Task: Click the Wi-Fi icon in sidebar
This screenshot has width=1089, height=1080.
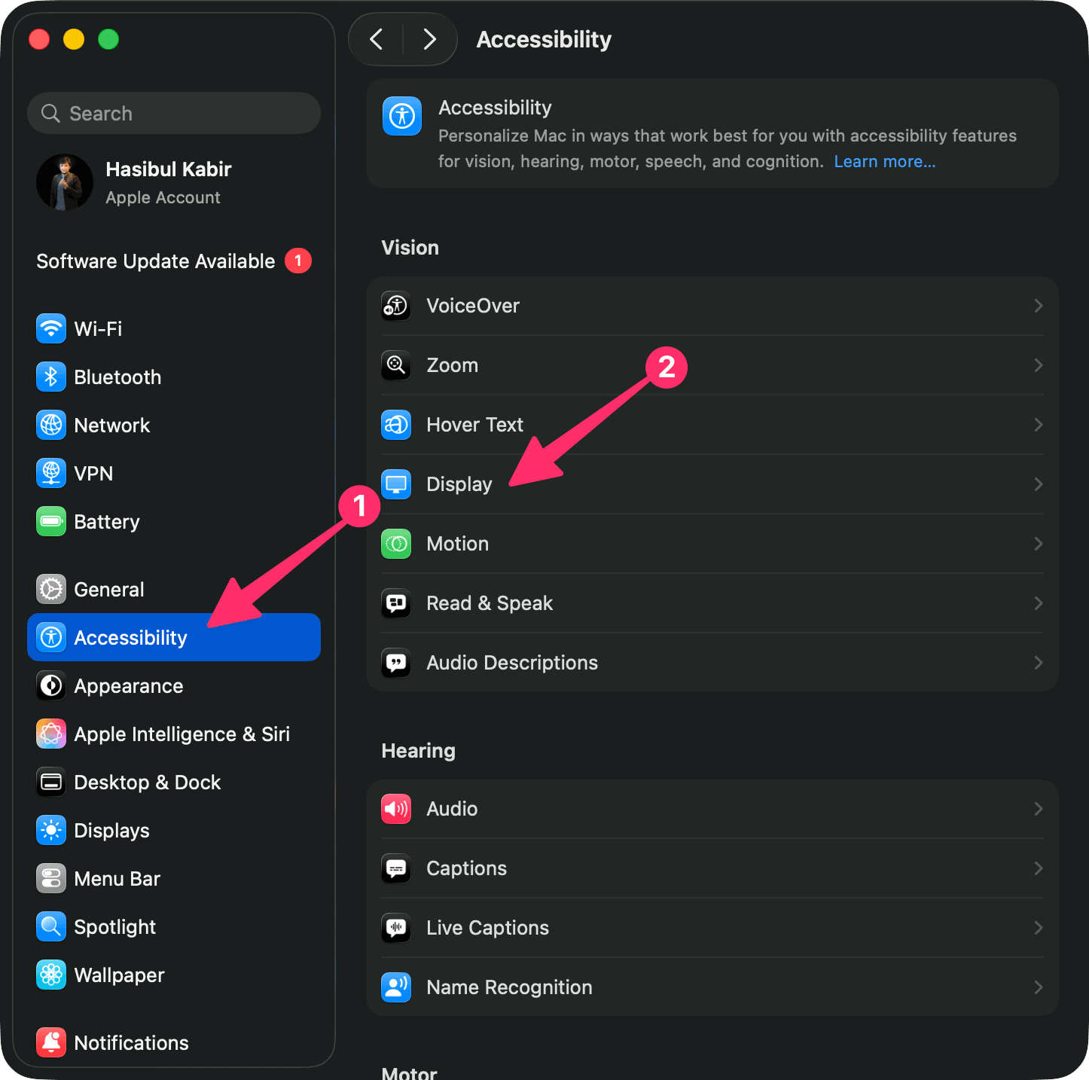Action: coord(51,328)
